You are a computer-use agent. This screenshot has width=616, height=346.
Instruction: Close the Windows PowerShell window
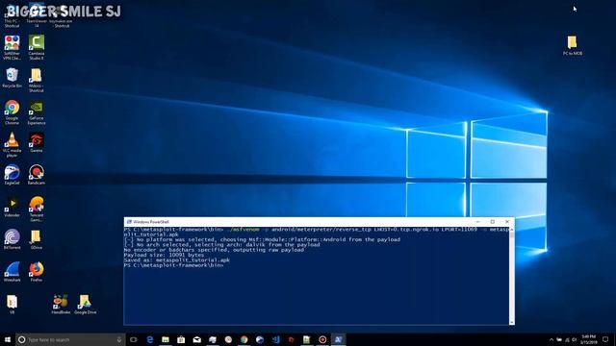click(x=507, y=222)
